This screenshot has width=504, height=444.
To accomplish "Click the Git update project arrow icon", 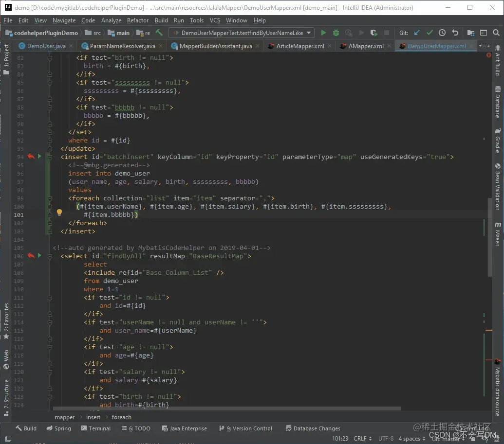I will pyautogui.click(x=417, y=33).
